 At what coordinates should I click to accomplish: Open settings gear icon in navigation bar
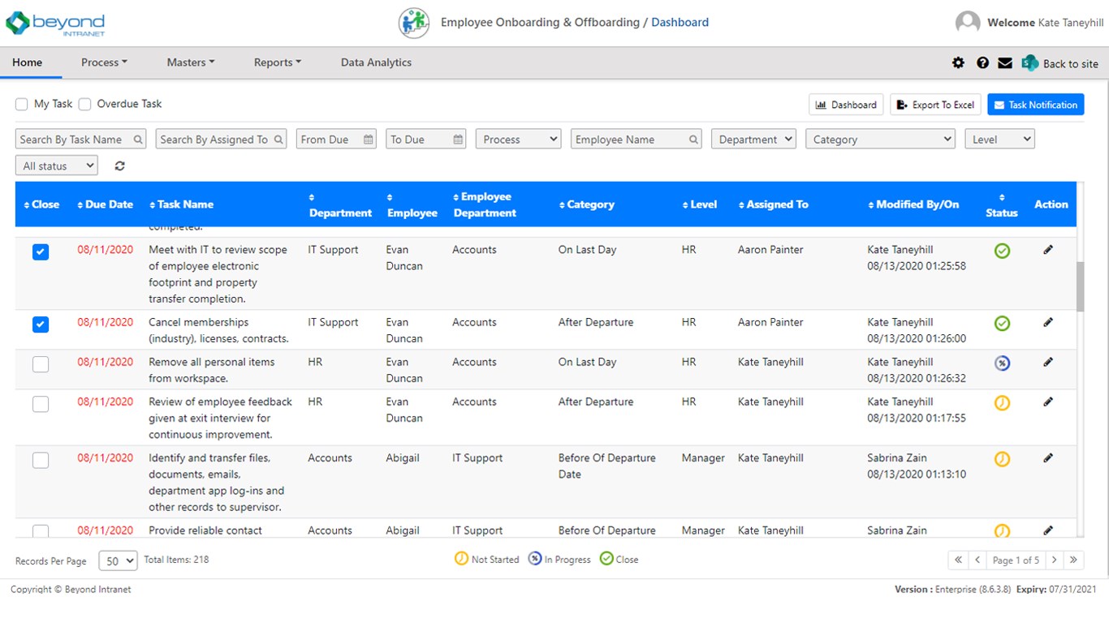pos(959,62)
